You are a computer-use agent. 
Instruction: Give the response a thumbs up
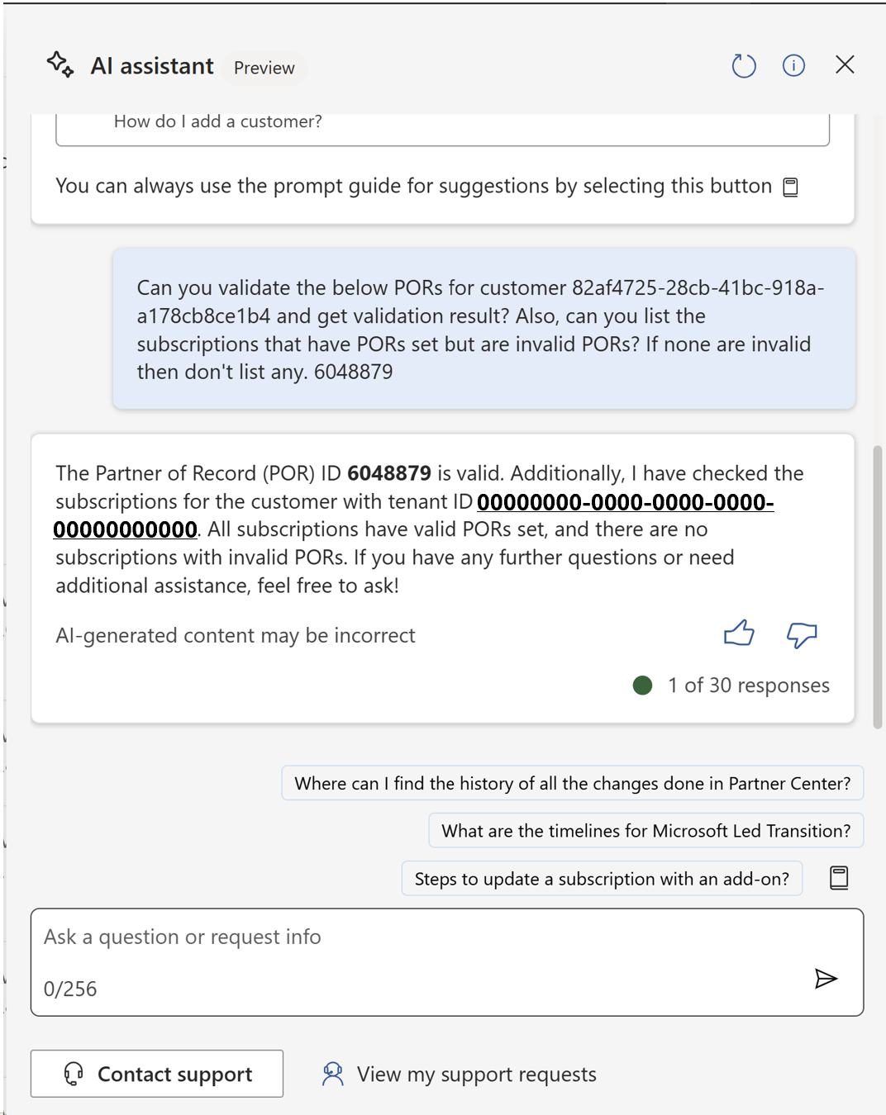739,633
